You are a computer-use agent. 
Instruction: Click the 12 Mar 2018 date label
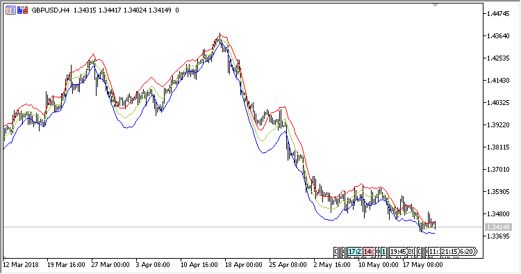pyautogui.click(x=21, y=265)
